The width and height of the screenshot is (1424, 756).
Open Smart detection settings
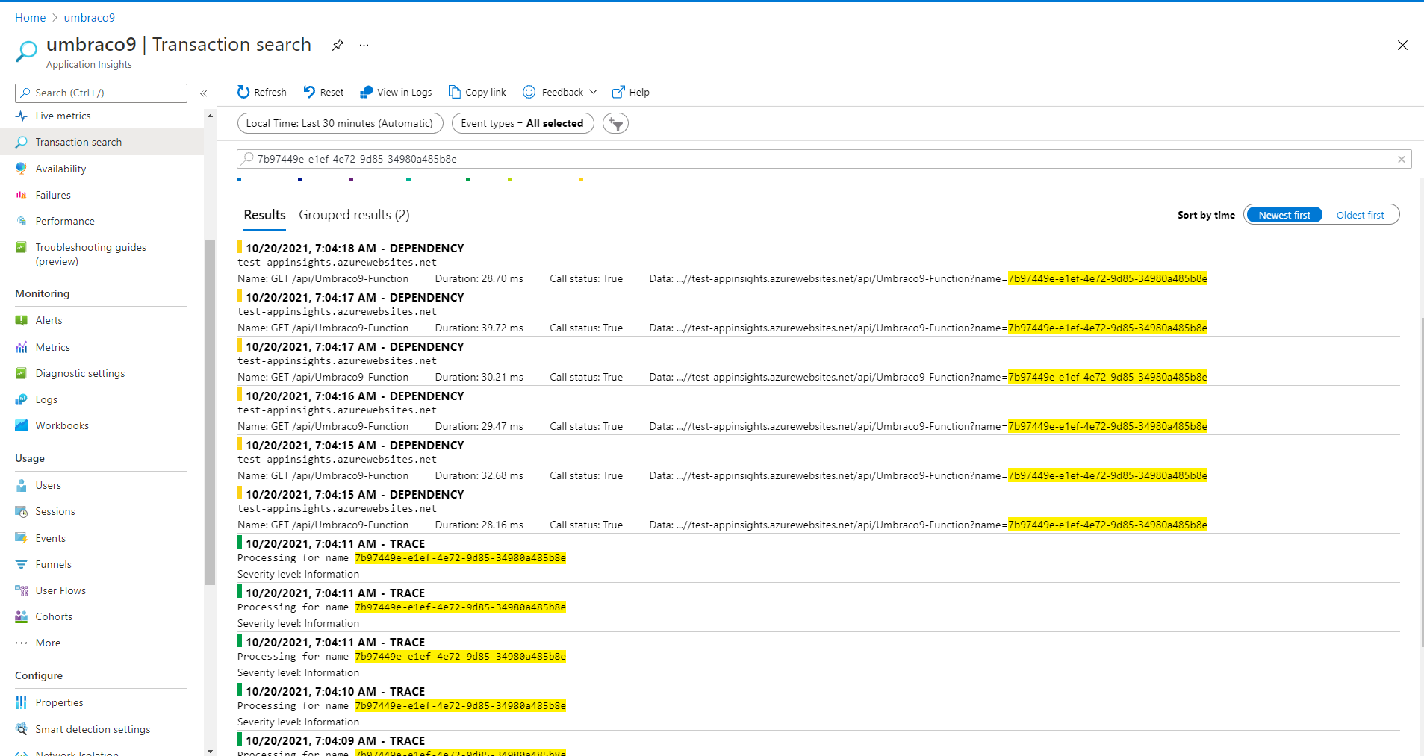(x=93, y=729)
